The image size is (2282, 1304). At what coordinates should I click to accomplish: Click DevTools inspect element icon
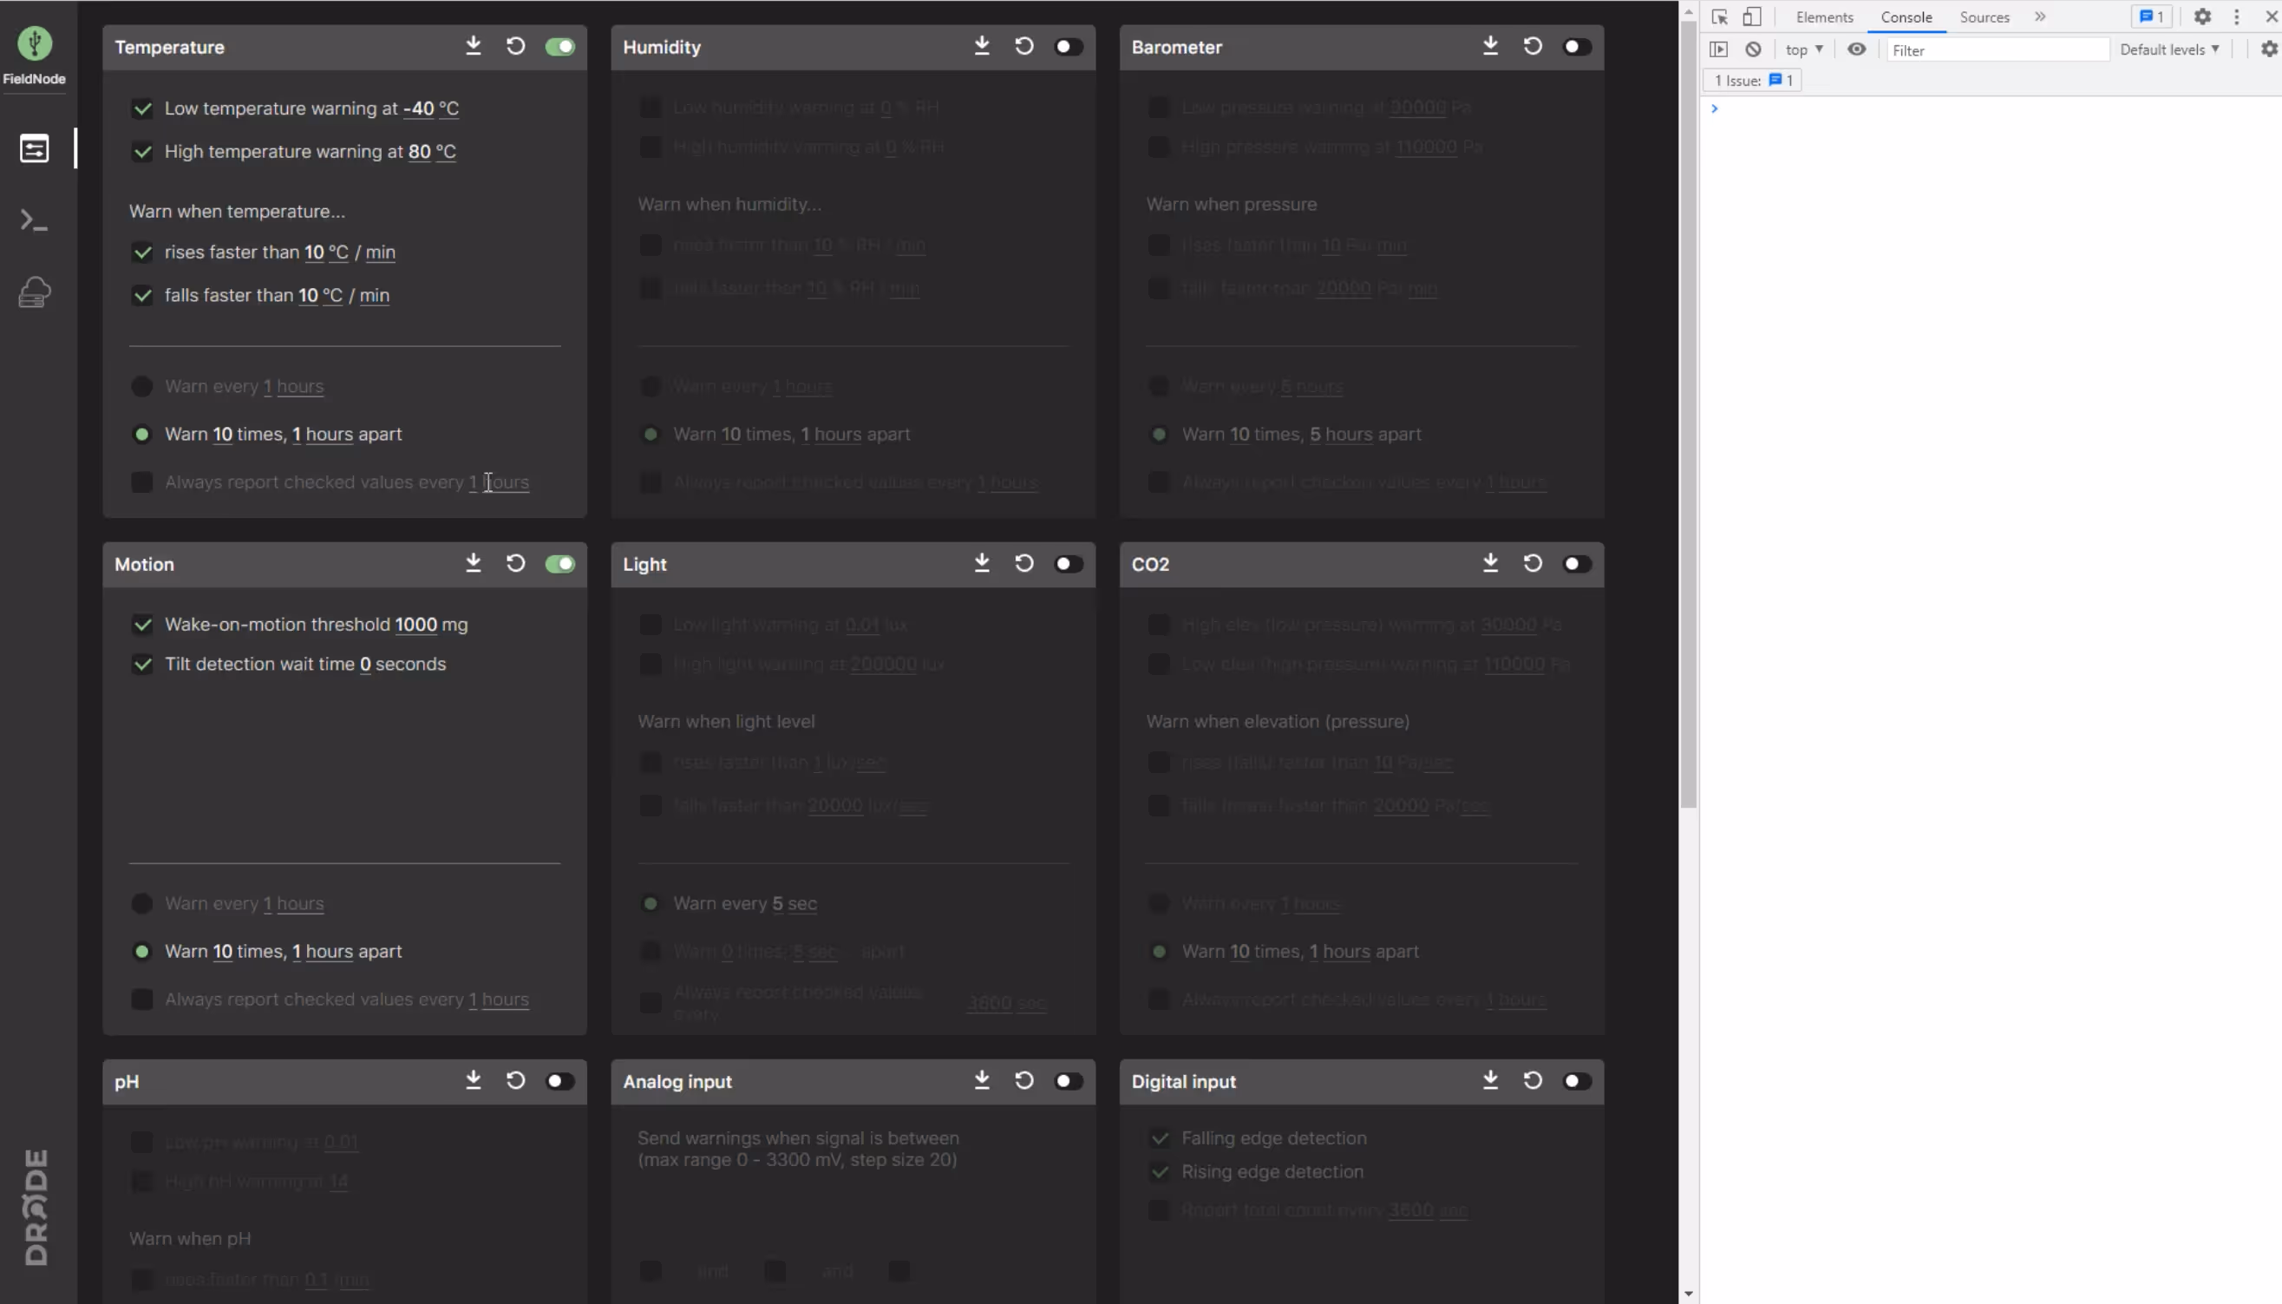pyautogui.click(x=1719, y=17)
